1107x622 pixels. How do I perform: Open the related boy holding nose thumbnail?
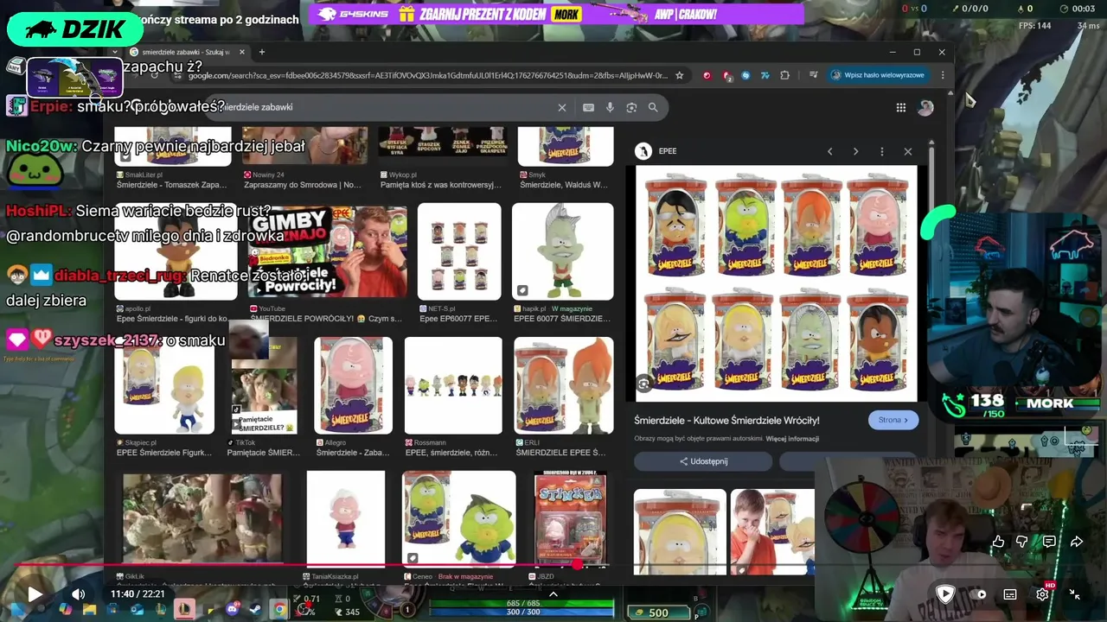point(771,531)
